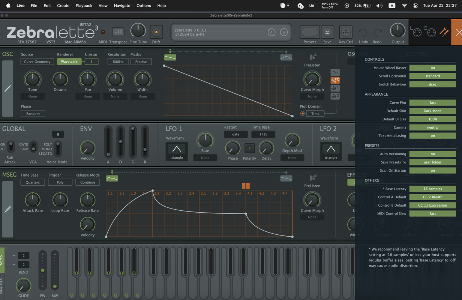Click the LFO 1 triangle waveform icon

click(177, 148)
